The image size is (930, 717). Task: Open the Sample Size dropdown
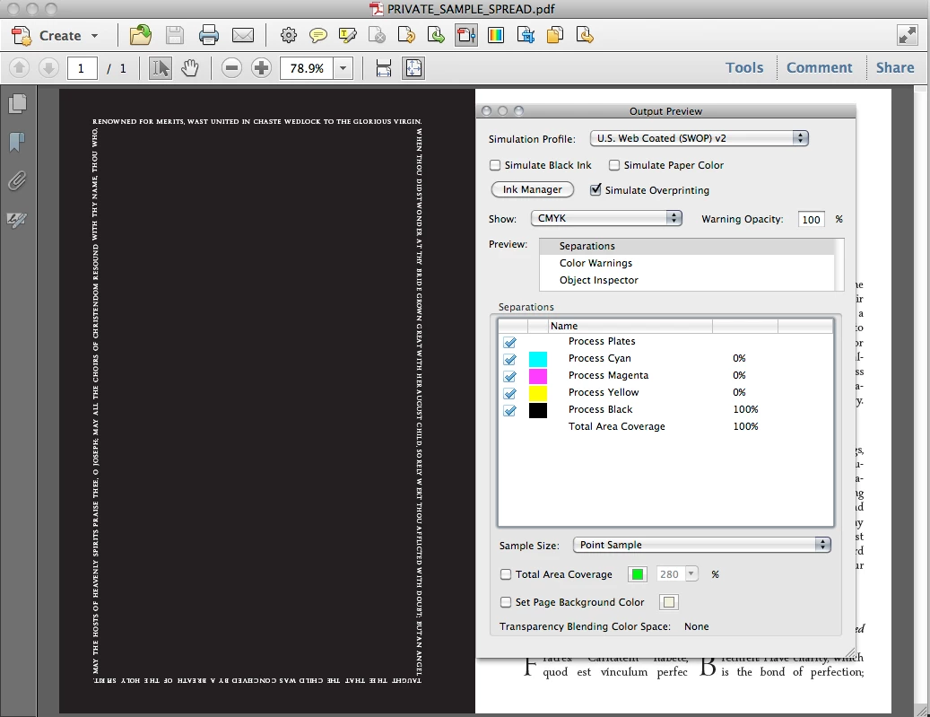click(x=701, y=545)
